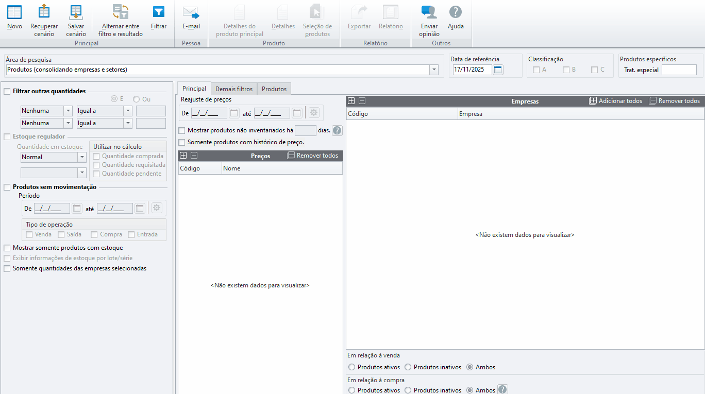Expand the Normal quantidade em estoque dropdown
Image resolution: width=705 pixels, height=394 pixels.
pyautogui.click(x=81, y=158)
